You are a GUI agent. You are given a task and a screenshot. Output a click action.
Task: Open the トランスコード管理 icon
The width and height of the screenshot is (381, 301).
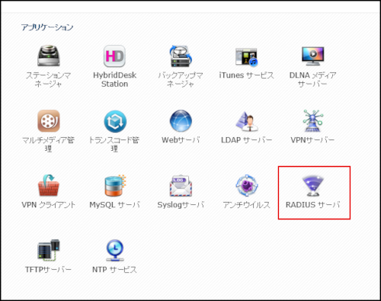(x=115, y=121)
